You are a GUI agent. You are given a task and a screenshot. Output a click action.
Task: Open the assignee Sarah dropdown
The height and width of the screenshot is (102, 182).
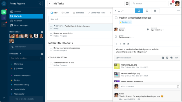coord(123,30)
